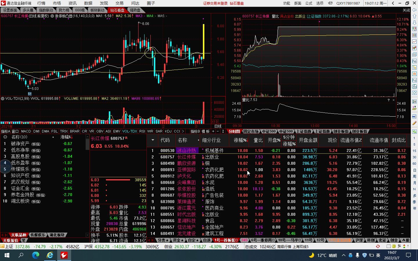Viewport: 418px width, 261px height.
Task: Click the 关闭 button at top right
Action: tap(406, 10)
